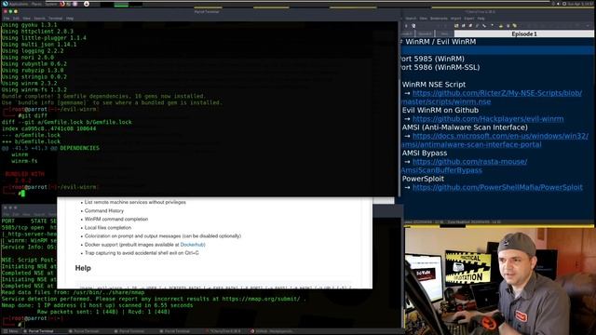
Task: Click the '#git diff' command line in terminal
Action: (34, 115)
